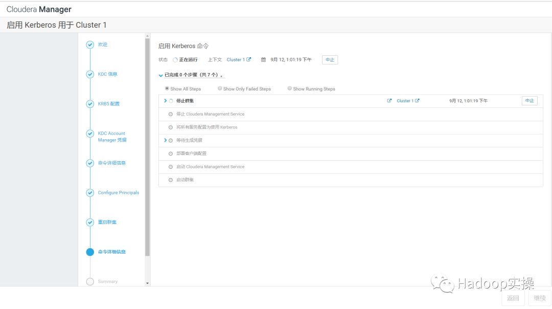Click the sidebar scrollbar down arrow
Screen dimensions: 552x309
148,283
